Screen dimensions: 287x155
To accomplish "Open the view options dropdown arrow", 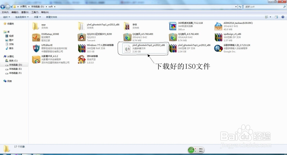I will click(x=270, y=17).
